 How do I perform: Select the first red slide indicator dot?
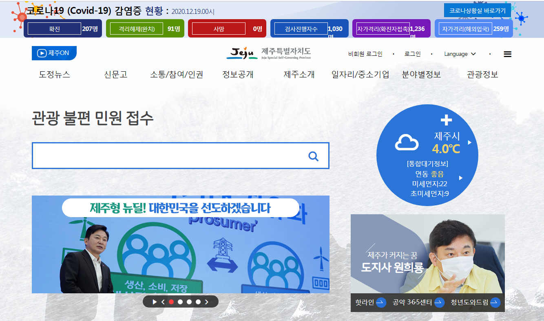pos(171,302)
